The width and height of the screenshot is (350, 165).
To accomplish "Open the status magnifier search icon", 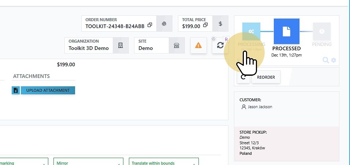I will 326,60.
